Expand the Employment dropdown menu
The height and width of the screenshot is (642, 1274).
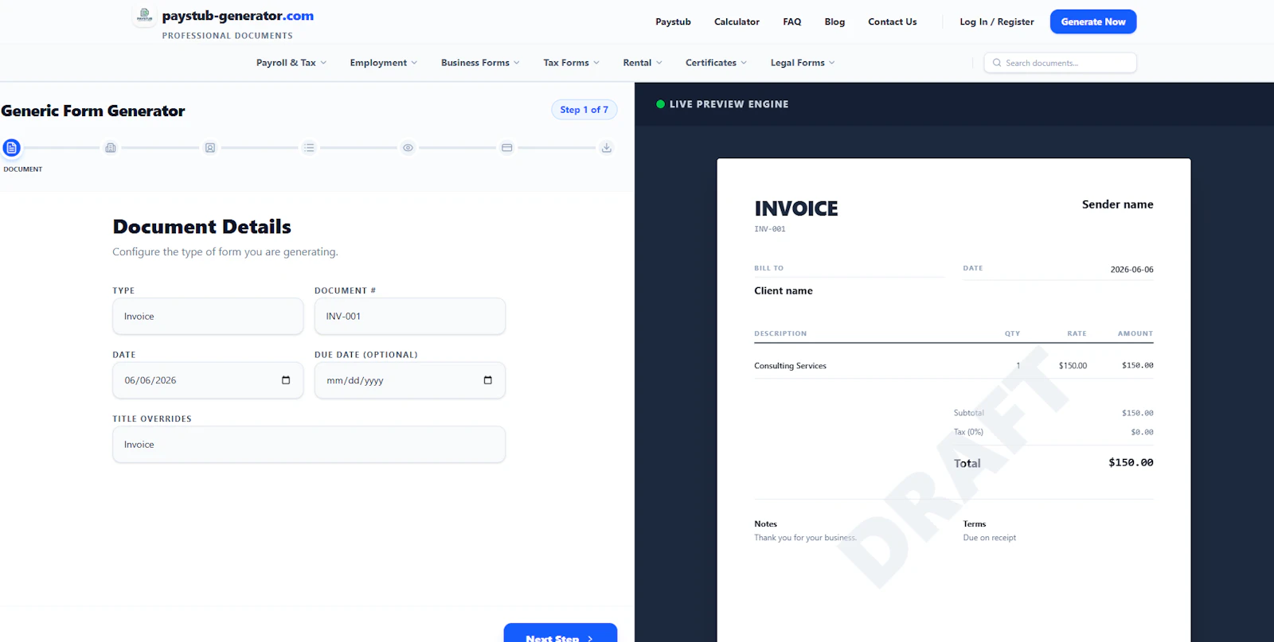click(x=383, y=63)
